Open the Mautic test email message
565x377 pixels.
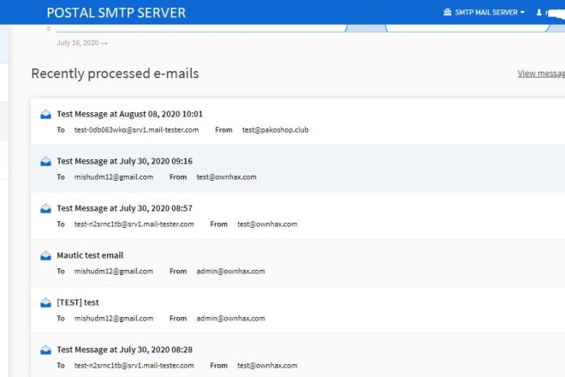pos(90,255)
